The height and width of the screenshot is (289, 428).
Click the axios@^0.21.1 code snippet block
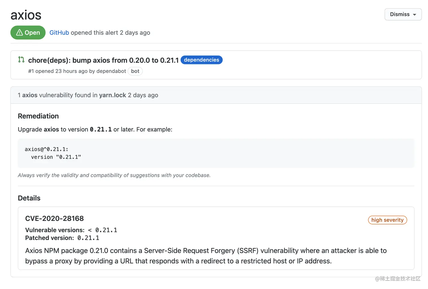point(216,153)
